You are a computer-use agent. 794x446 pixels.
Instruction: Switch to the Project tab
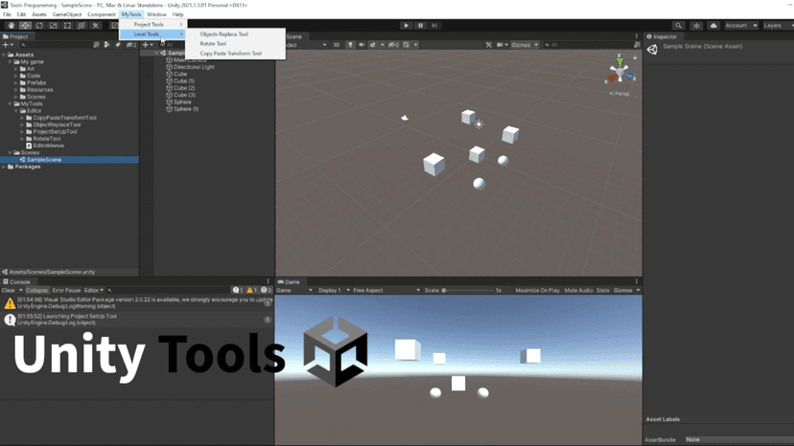tap(15, 36)
